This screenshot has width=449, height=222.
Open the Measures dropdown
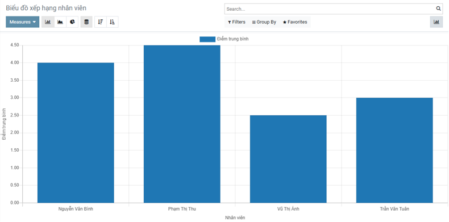[22, 22]
